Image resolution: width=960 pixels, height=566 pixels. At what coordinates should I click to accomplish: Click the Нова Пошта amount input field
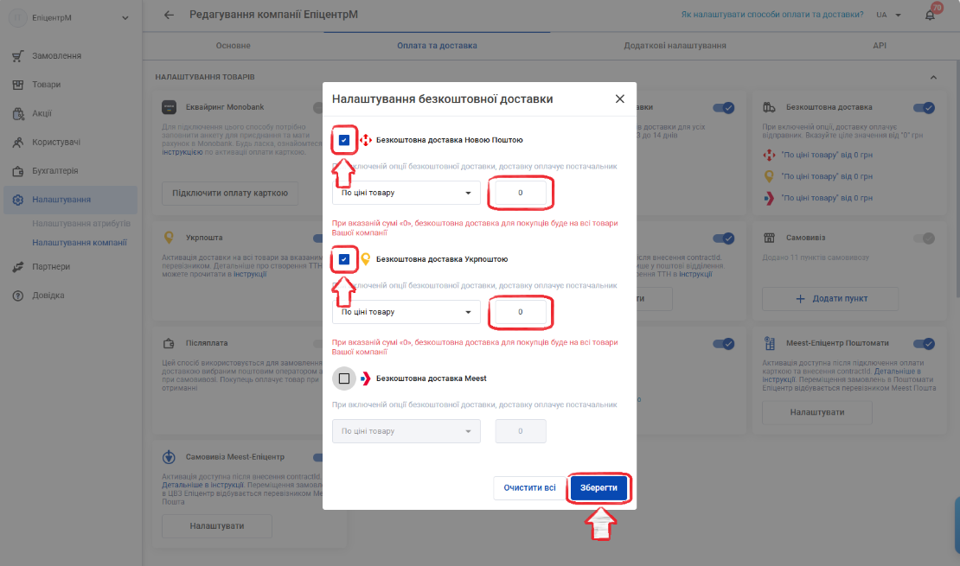[x=521, y=193]
